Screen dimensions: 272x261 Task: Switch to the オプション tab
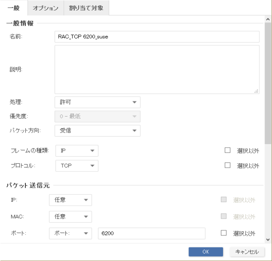(x=45, y=8)
